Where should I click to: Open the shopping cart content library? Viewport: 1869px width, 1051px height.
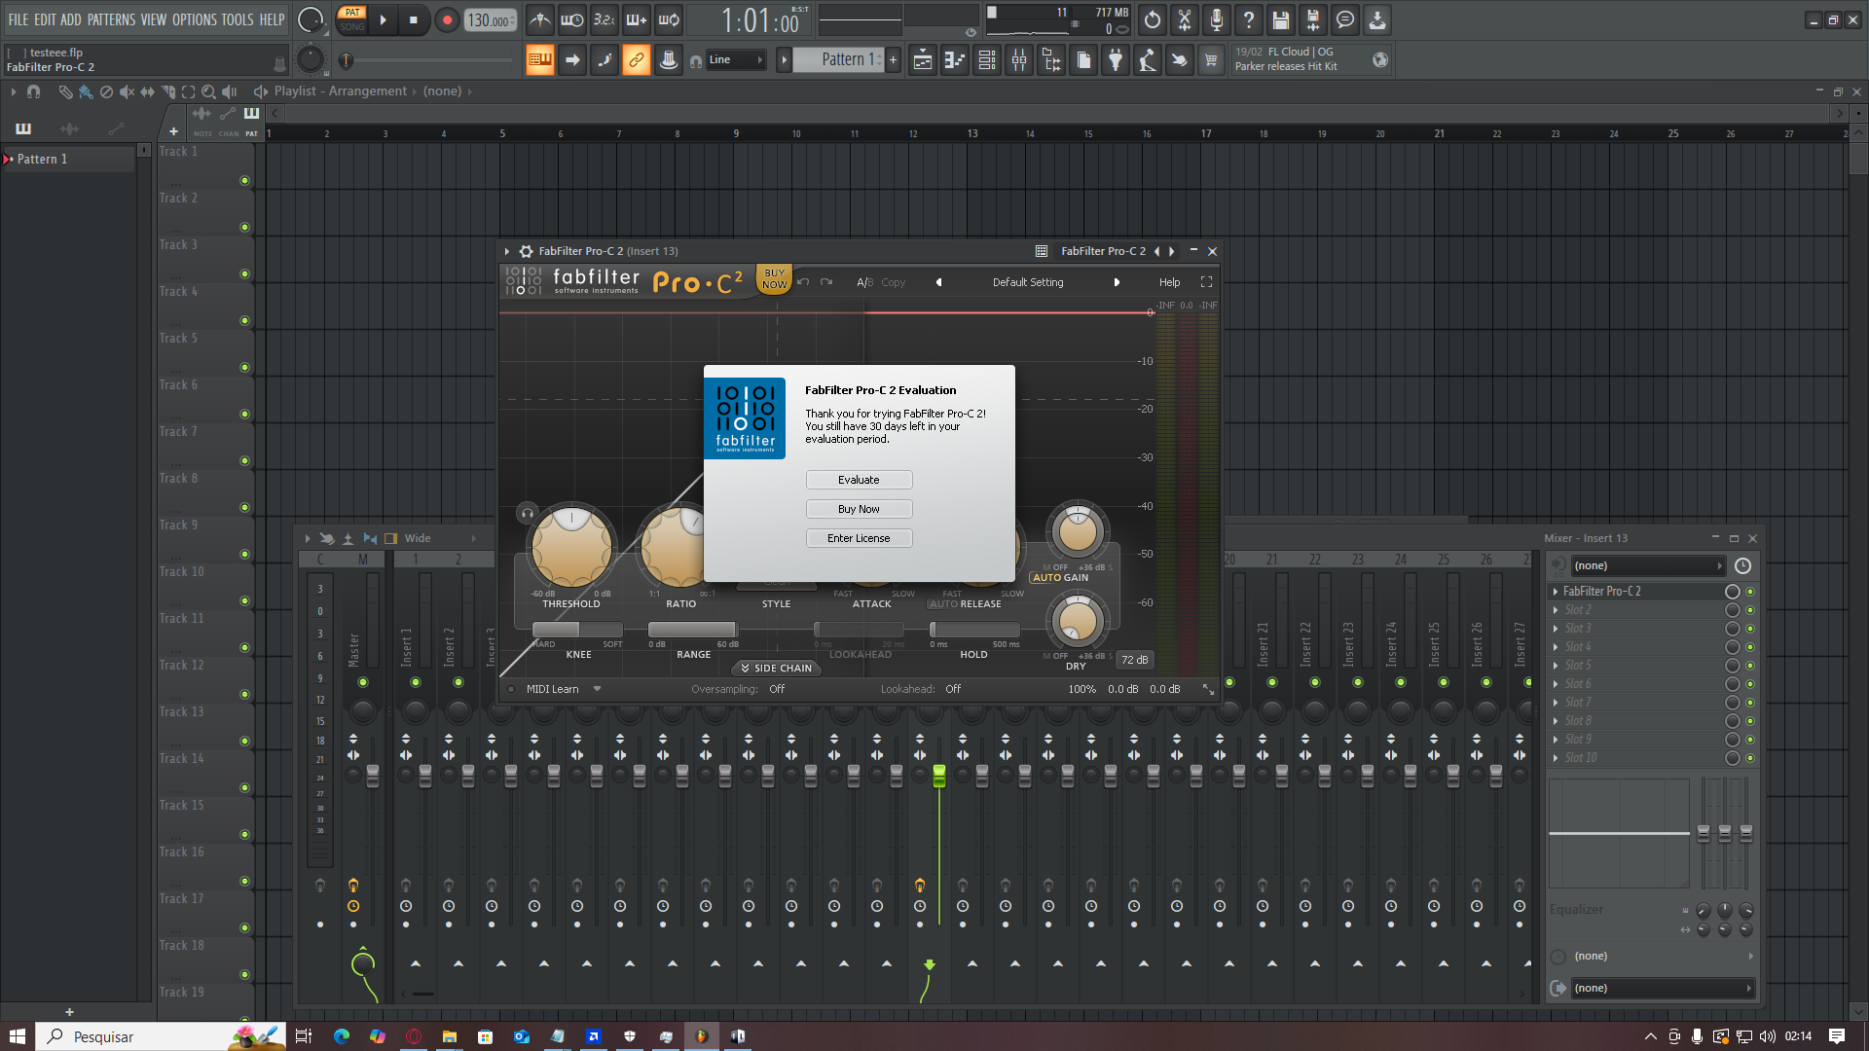click(1211, 60)
